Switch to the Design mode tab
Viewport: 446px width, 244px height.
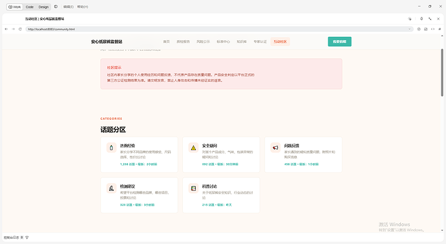coord(43,7)
